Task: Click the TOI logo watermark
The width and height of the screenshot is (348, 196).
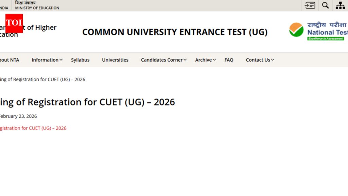Action: point(14,24)
